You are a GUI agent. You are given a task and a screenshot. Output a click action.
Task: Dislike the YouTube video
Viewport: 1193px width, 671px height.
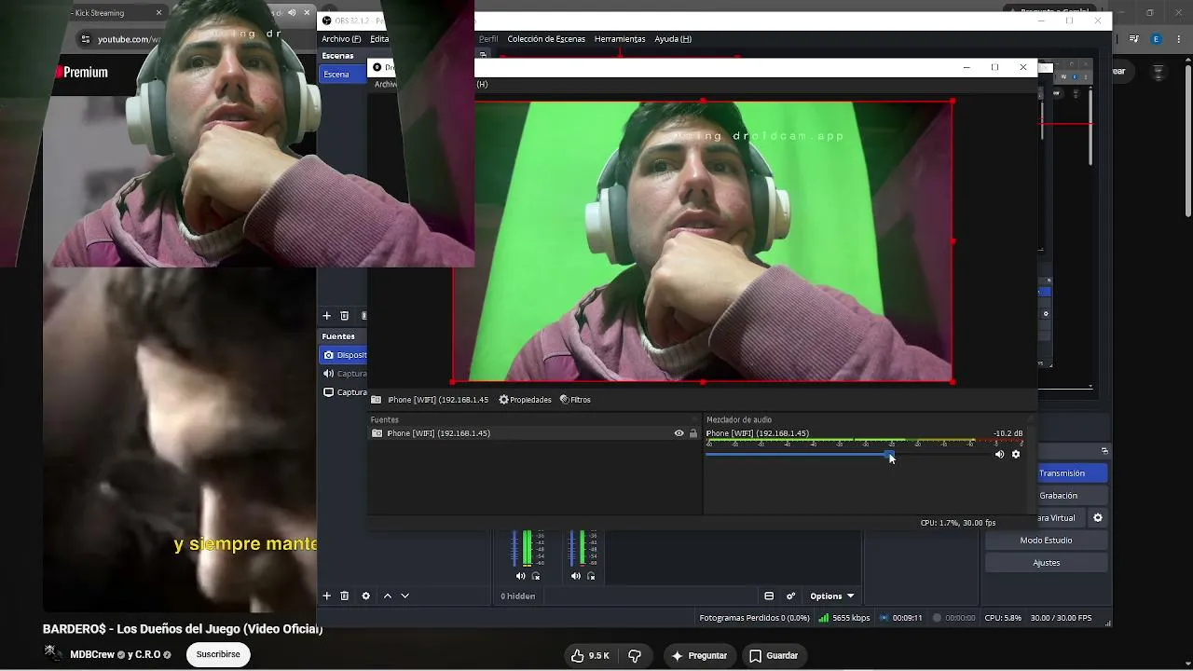point(635,656)
